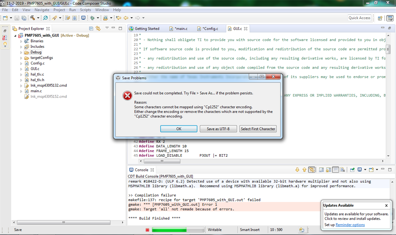The width and height of the screenshot is (396, 235).
Task: Click Pin Console icon
Action: pyautogui.click(x=352, y=170)
